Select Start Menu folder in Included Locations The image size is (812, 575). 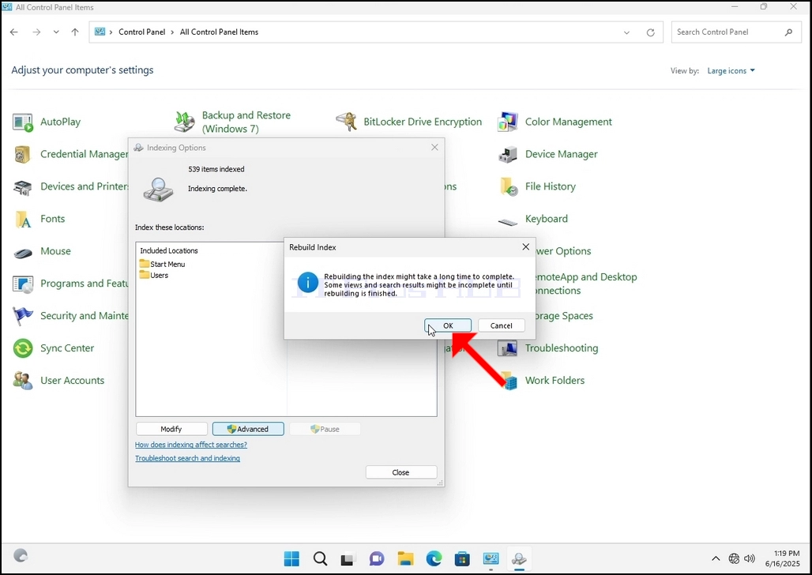click(x=162, y=264)
